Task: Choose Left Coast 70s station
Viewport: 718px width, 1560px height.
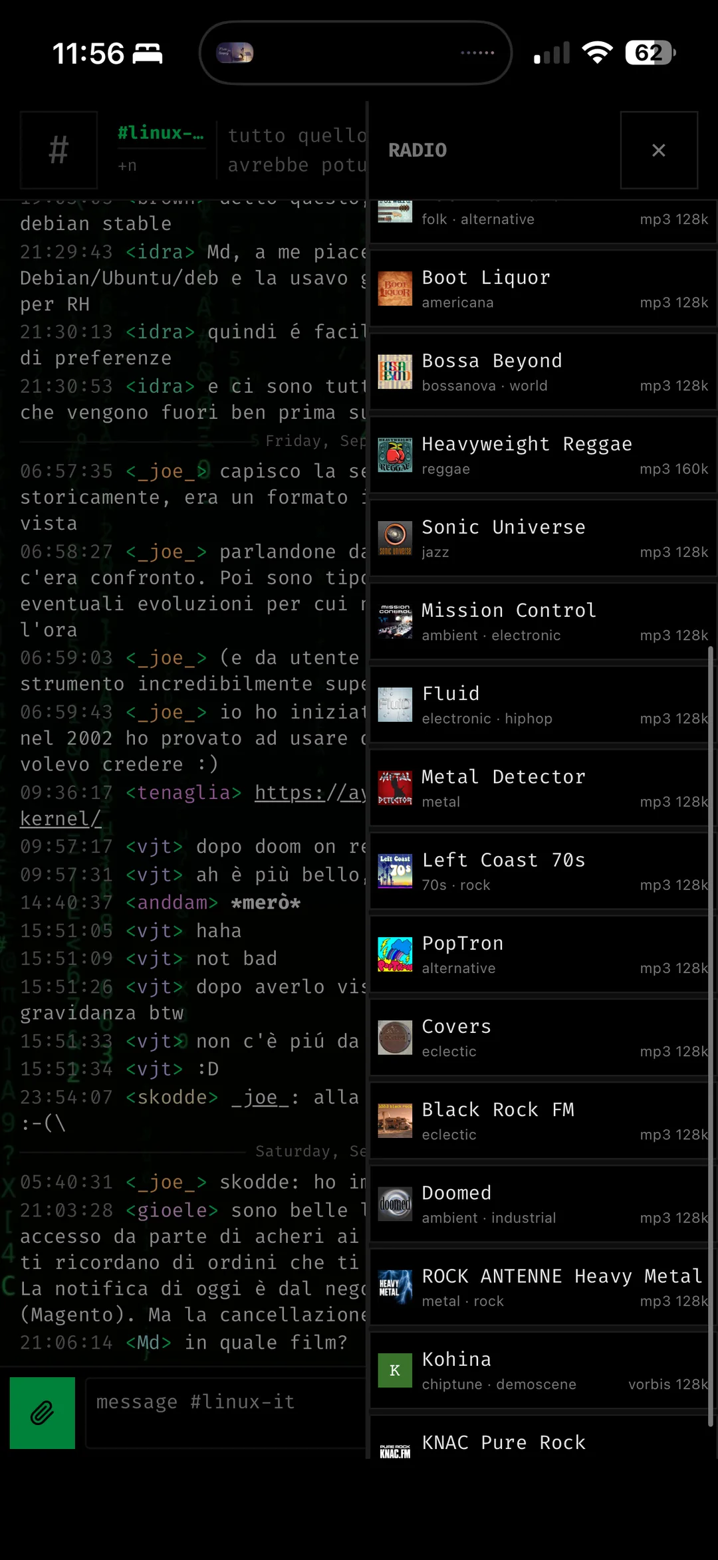Action: (x=542, y=871)
